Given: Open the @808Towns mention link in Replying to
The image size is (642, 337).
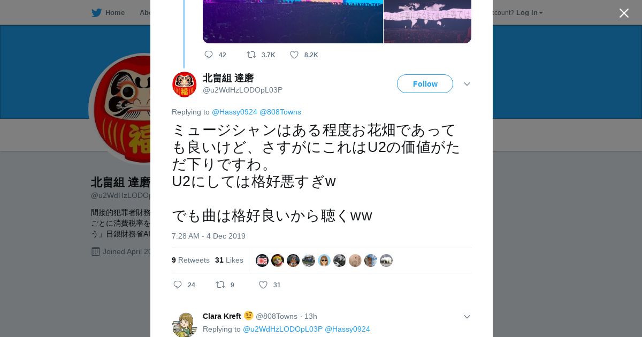Looking at the screenshot, I should coord(280,112).
